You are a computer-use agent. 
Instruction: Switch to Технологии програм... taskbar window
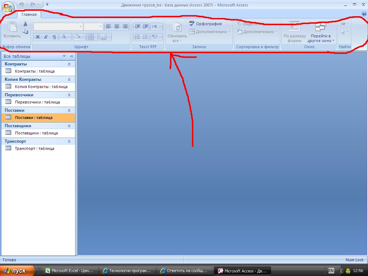pos(128,271)
